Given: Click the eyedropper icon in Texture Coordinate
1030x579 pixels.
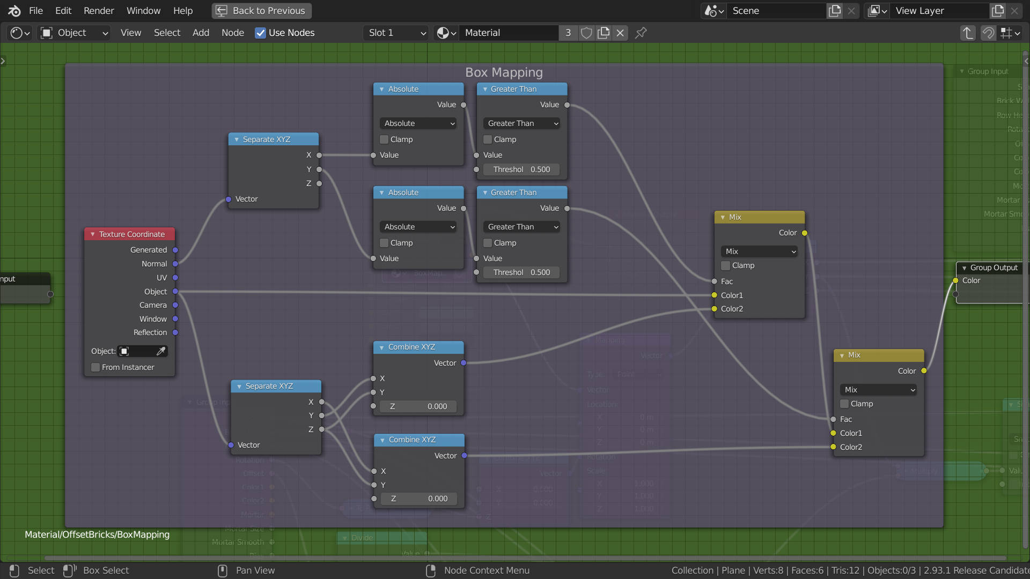Looking at the screenshot, I should tap(160, 351).
